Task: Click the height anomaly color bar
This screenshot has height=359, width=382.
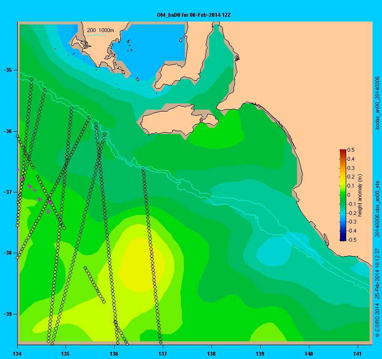Action: click(343, 195)
